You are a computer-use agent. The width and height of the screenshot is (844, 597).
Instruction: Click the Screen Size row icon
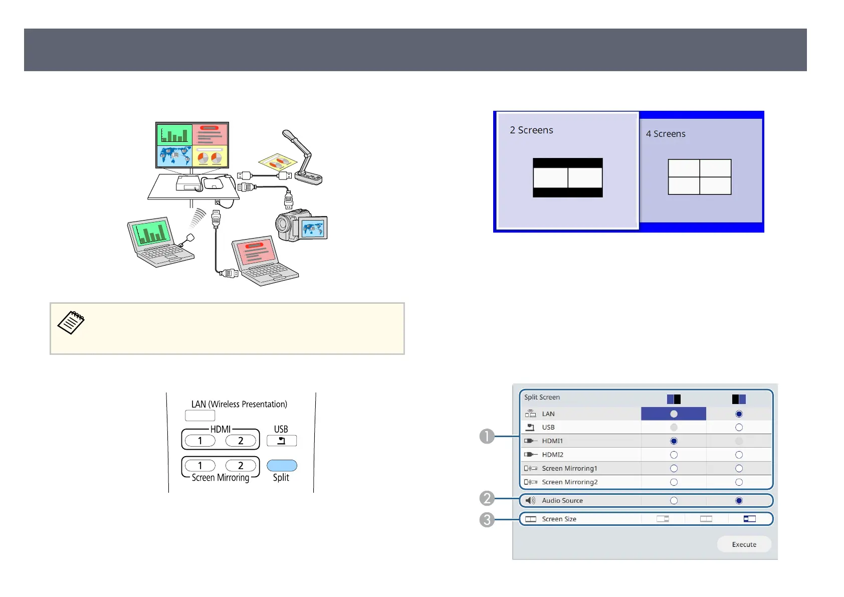[531, 519]
